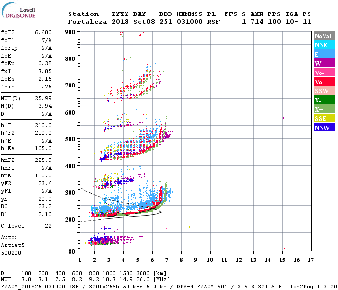Select the E blue legend swatch
Viewport: 338px width, 290px height.
coord(324,54)
